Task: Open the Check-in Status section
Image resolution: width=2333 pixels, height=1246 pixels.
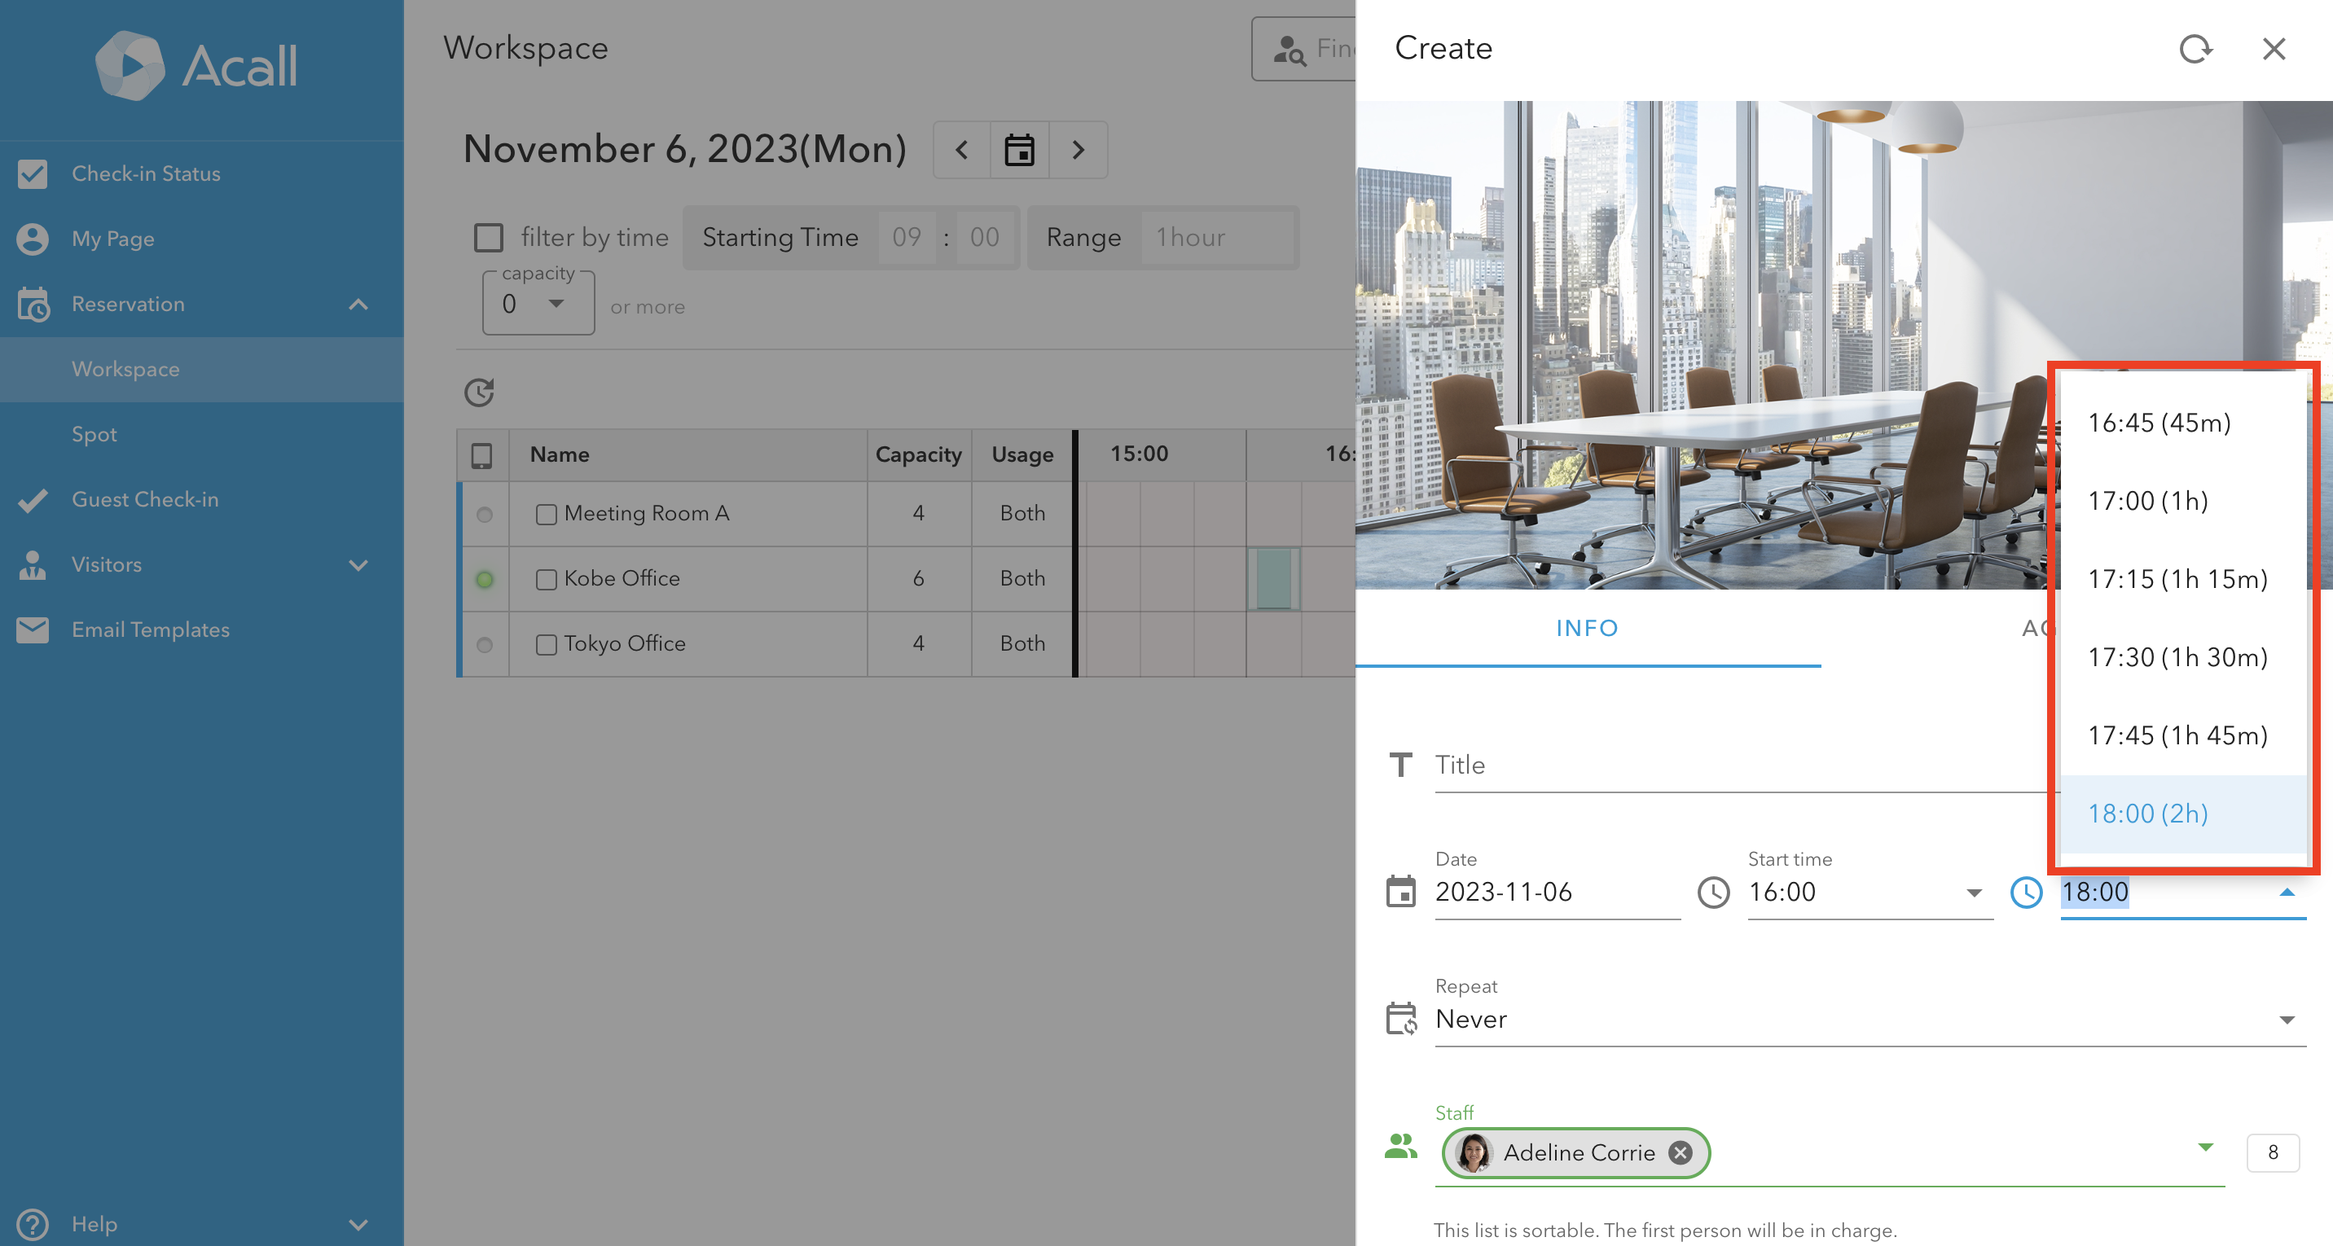Action: click(x=146, y=173)
